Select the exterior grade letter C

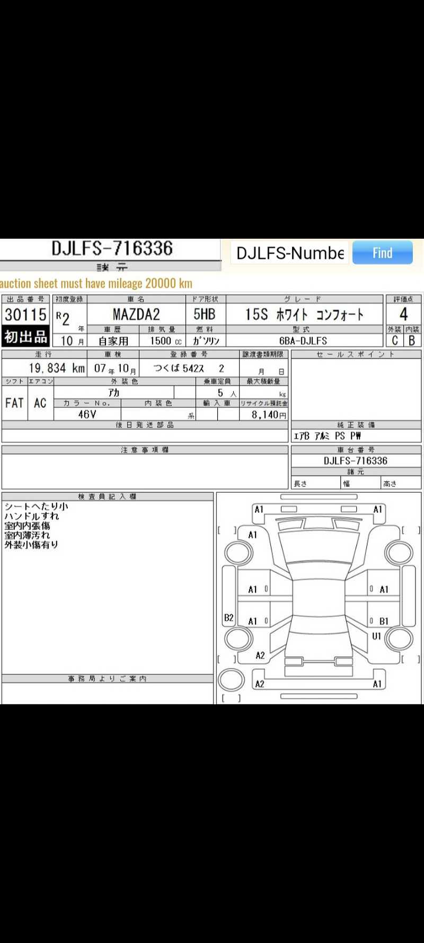tap(395, 340)
